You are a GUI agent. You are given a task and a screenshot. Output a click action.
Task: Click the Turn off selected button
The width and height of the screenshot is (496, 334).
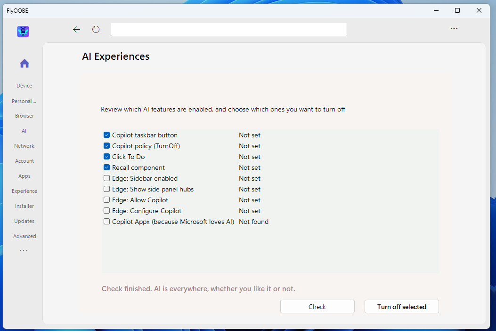[401, 307]
